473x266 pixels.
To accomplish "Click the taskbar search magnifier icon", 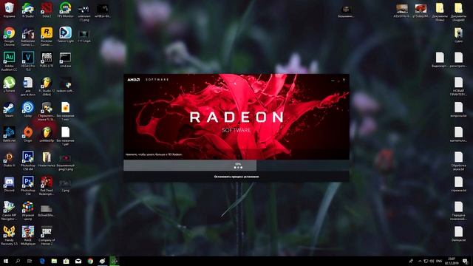I will [18, 261].
